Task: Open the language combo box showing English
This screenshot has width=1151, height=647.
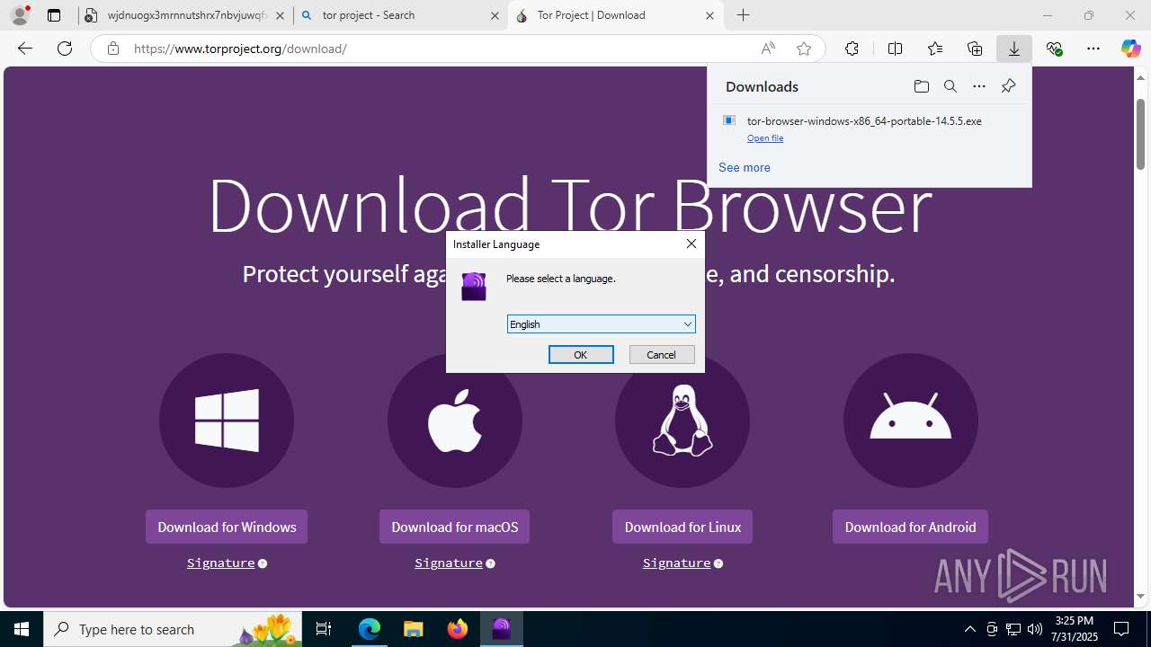Action: pos(602,324)
